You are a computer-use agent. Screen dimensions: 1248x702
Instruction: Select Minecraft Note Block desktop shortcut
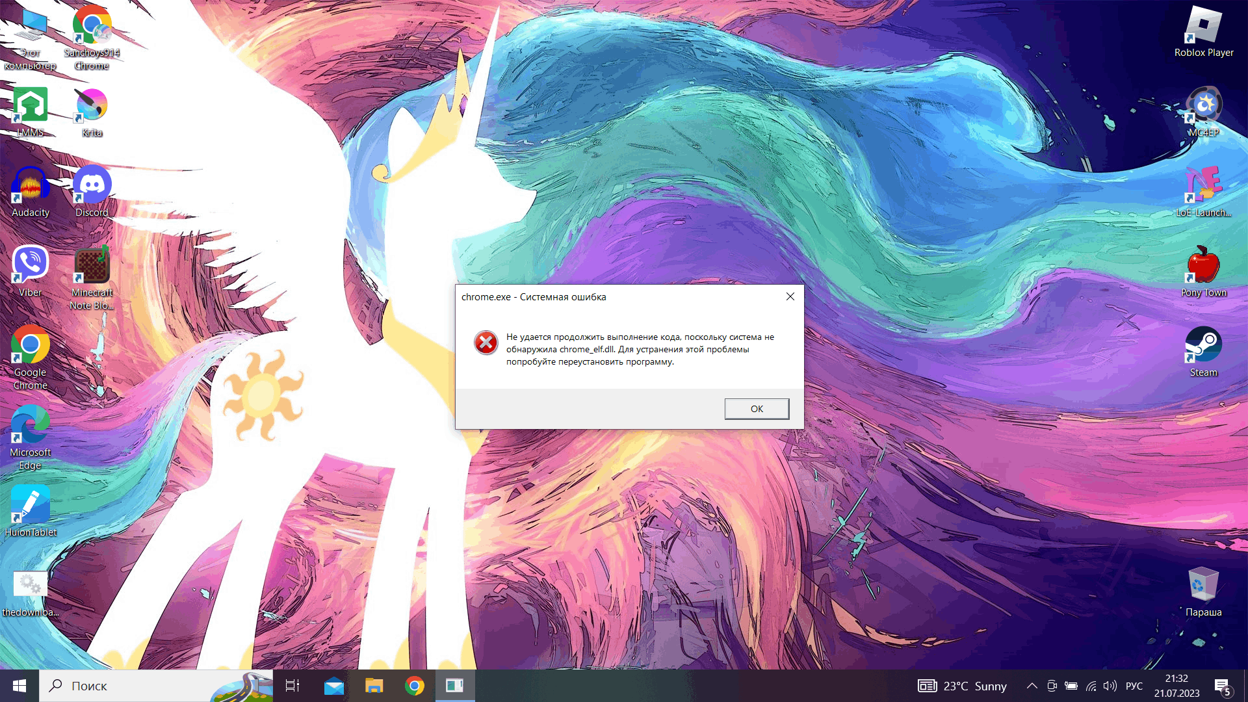point(92,278)
